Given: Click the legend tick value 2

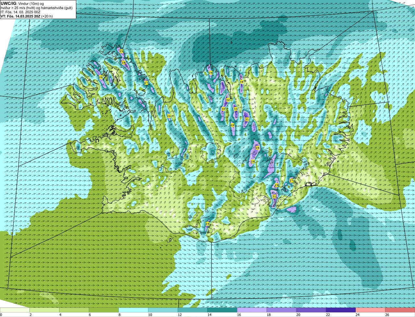Looking at the screenshot, I should (x=30, y=315).
